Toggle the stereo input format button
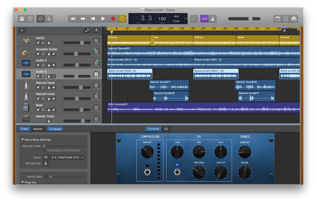Image resolution: width=316 pixels, height=203 pixels. [x=46, y=158]
